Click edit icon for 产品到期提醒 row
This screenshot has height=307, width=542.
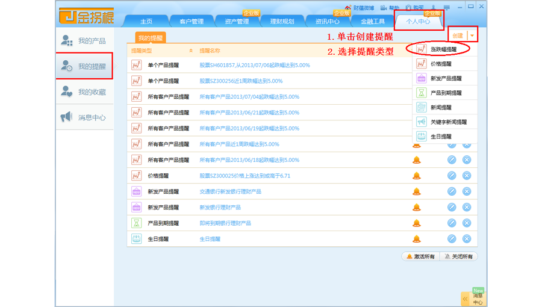pyautogui.click(x=452, y=223)
